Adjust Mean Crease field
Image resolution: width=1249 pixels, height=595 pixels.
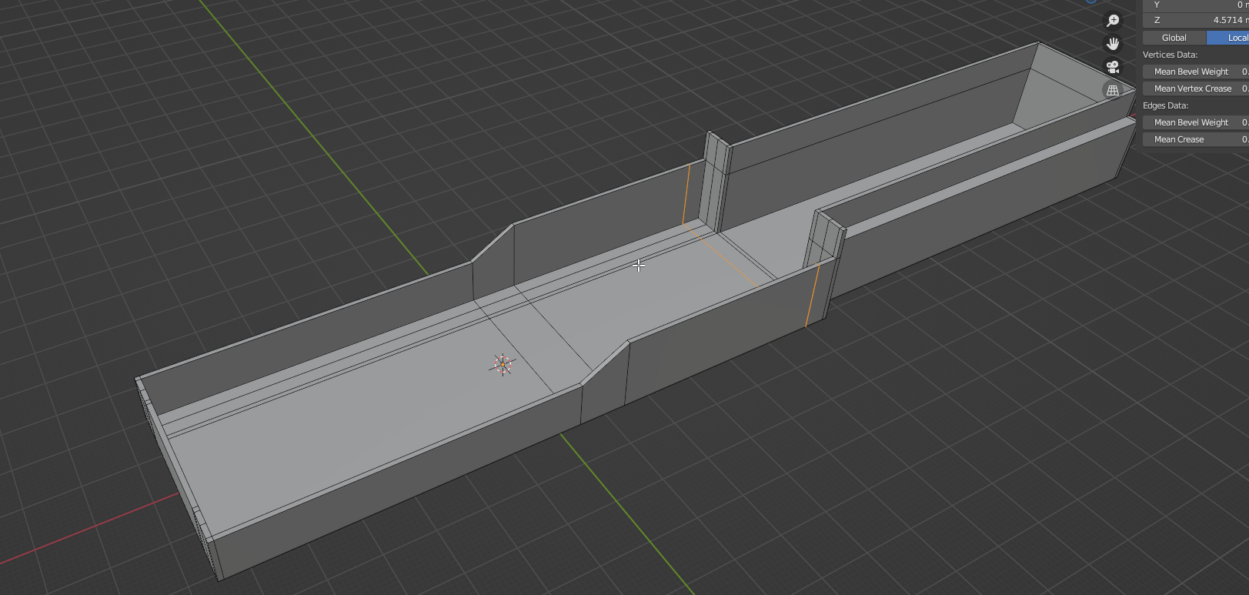1196,139
